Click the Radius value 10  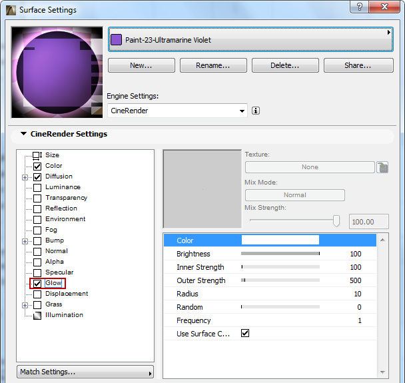pos(358,294)
